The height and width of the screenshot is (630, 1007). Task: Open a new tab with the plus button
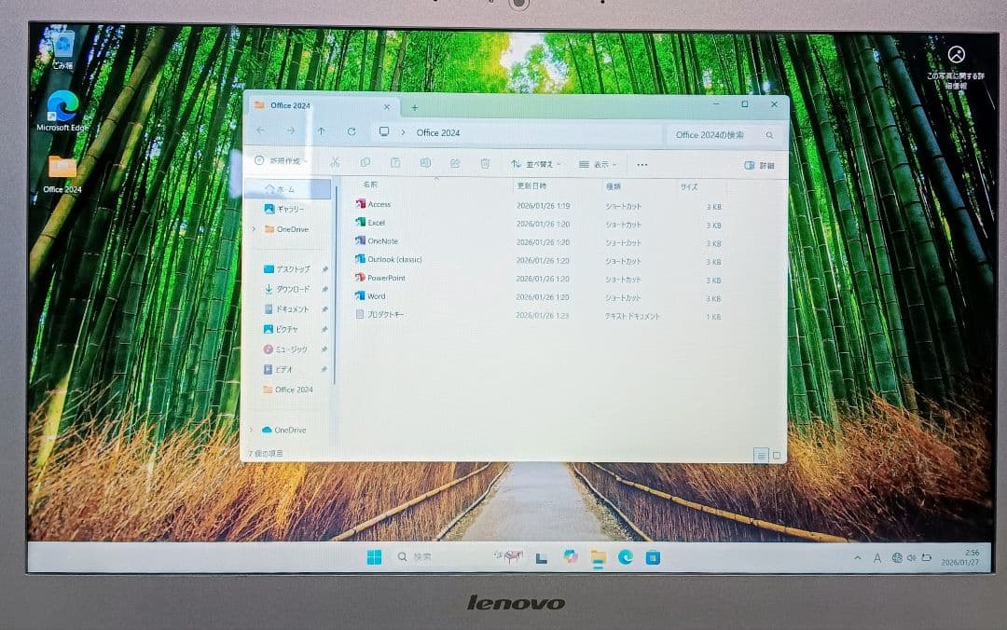[x=413, y=105]
